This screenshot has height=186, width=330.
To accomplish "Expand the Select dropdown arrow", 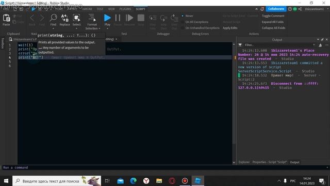I will point(76,28).
